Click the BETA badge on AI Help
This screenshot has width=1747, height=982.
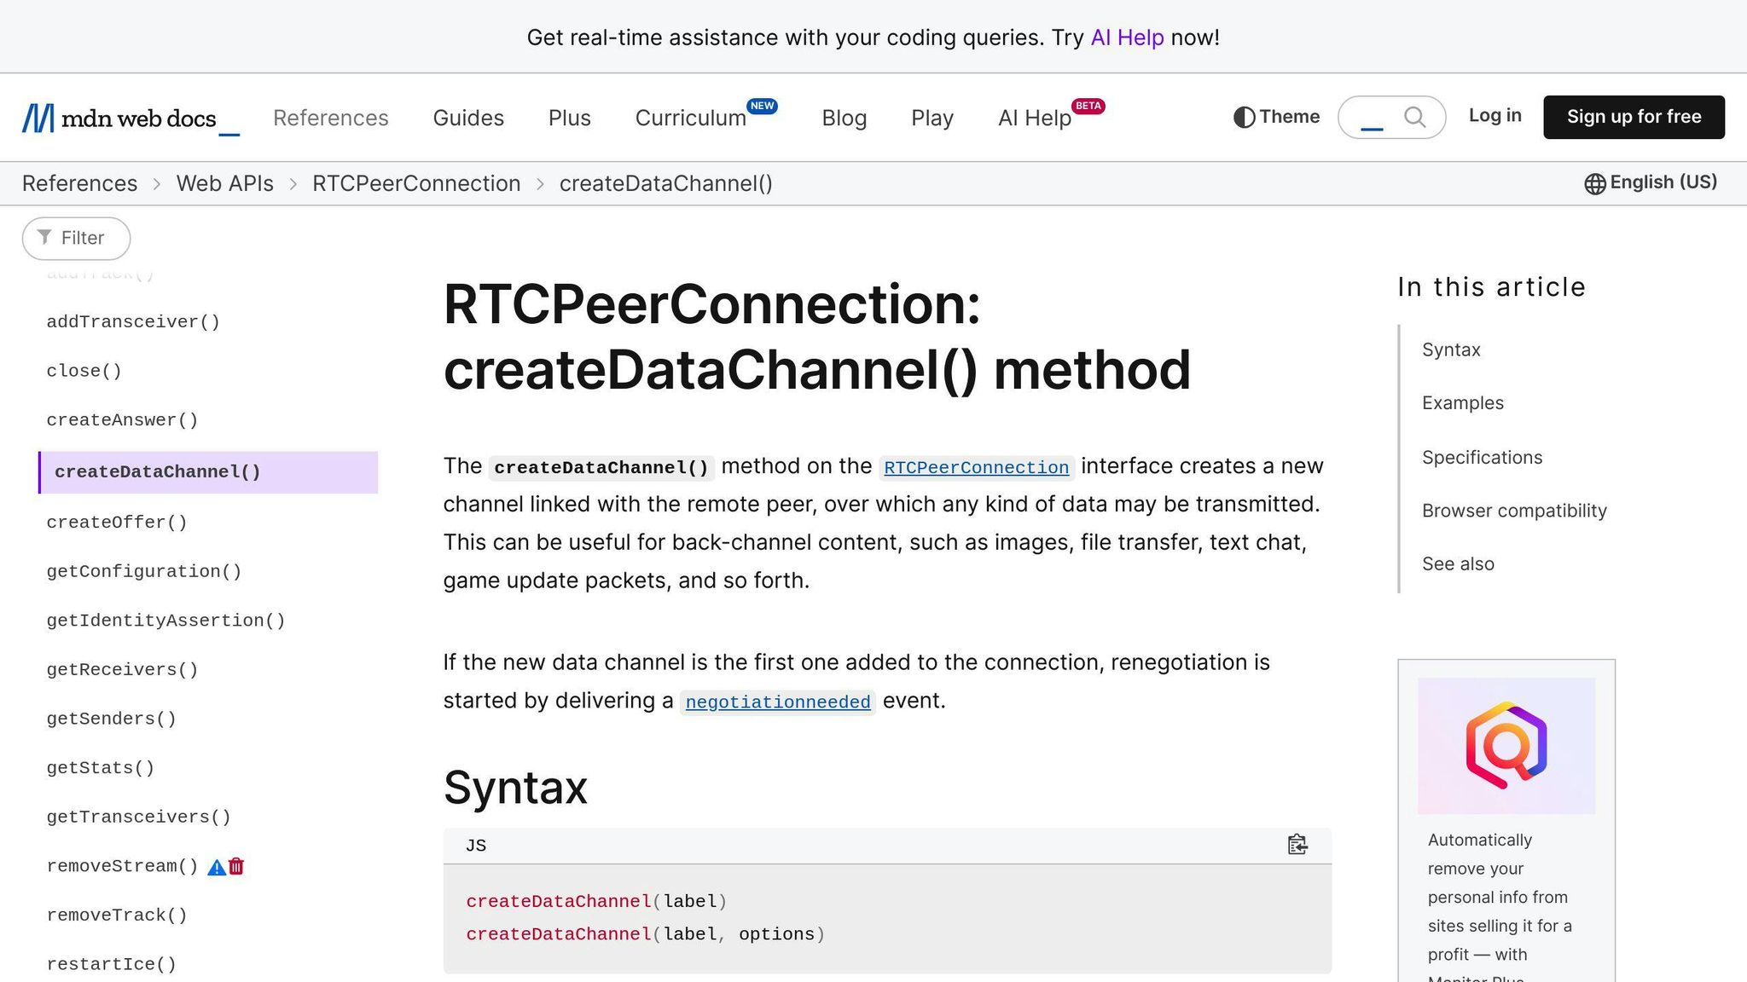(x=1088, y=106)
